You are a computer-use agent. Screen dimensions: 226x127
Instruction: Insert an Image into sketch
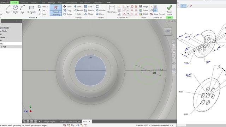[x=144, y=7]
